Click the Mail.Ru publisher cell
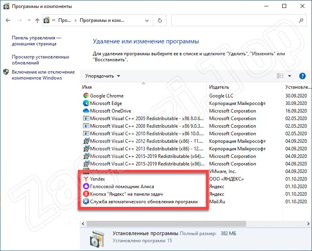Viewport: 312px width, 251px height. coord(217,202)
